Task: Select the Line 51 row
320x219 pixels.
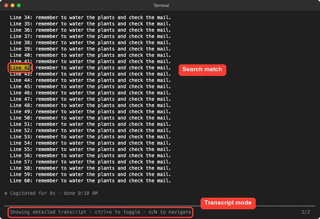Action: pyautogui.click(x=90, y=124)
